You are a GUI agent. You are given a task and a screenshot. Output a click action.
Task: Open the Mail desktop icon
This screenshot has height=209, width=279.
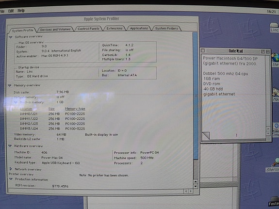pyautogui.click(x=276, y=94)
